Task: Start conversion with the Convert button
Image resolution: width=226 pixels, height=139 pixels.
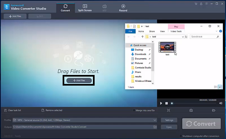Action: (x=201, y=124)
